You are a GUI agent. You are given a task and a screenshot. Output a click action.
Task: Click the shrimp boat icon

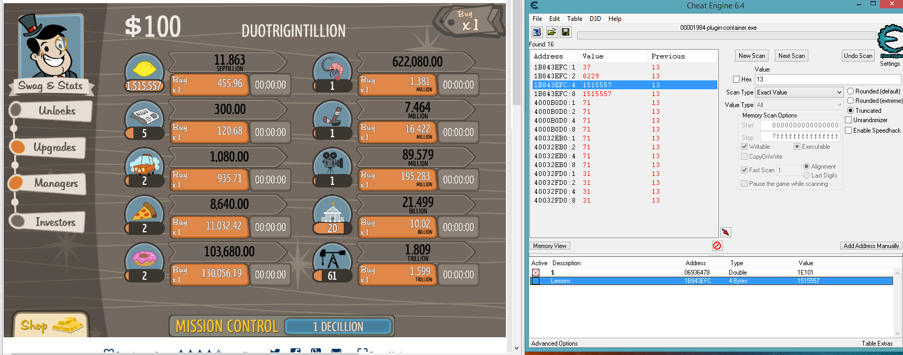point(332,69)
